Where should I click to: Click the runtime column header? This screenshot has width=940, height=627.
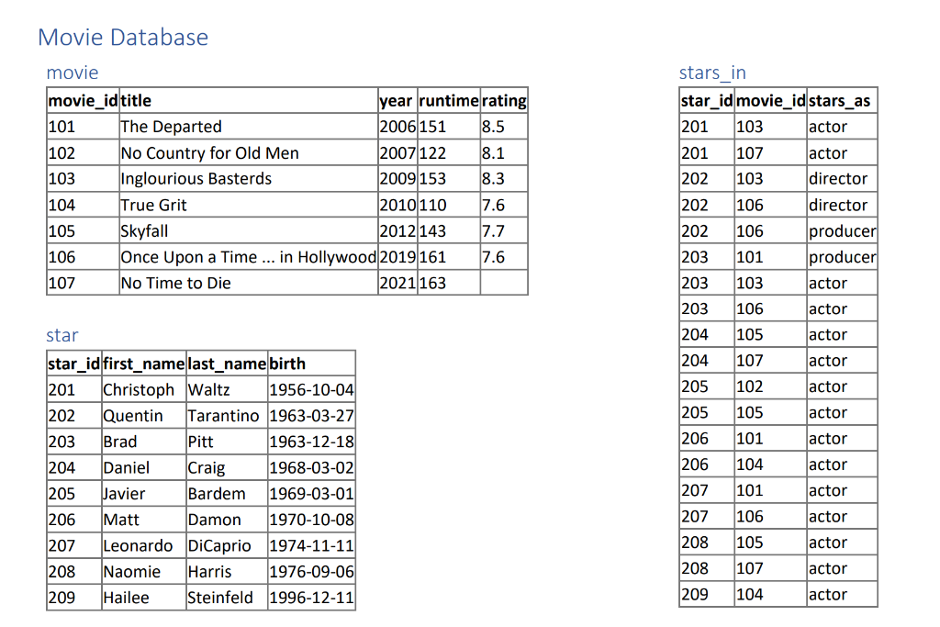(448, 100)
